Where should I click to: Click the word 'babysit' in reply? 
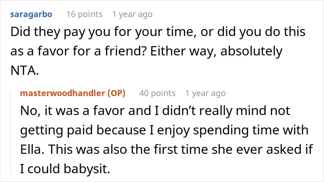(x=86, y=169)
